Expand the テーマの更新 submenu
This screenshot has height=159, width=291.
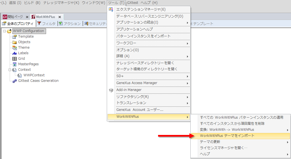[288, 142]
